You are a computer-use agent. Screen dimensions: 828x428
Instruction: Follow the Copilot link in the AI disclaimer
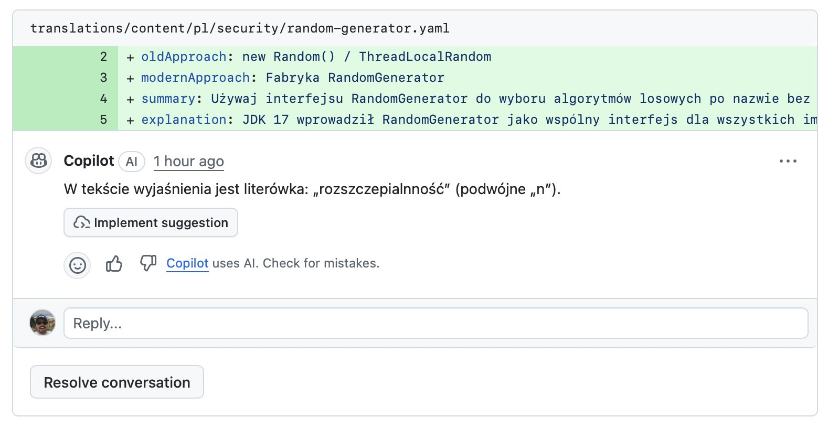pyautogui.click(x=187, y=263)
